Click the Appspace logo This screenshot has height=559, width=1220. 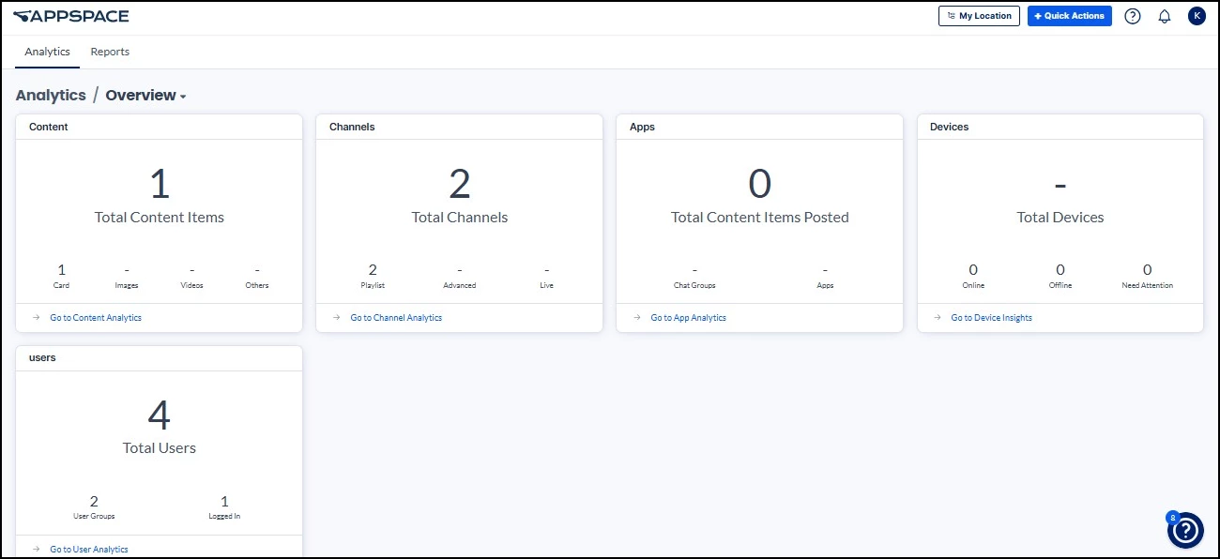(x=70, y=16)
